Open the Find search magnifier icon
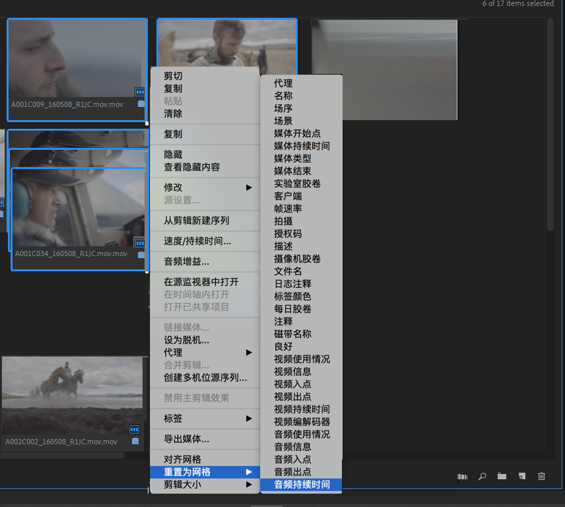 tap(482, 477)
